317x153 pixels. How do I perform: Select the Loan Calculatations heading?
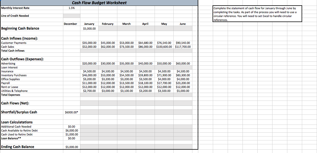click(x=17, y=122)
